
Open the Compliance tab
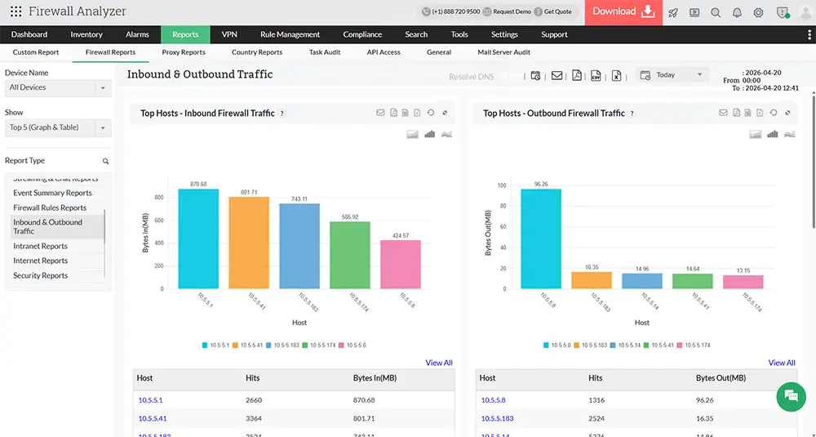[x=362, y=34]
